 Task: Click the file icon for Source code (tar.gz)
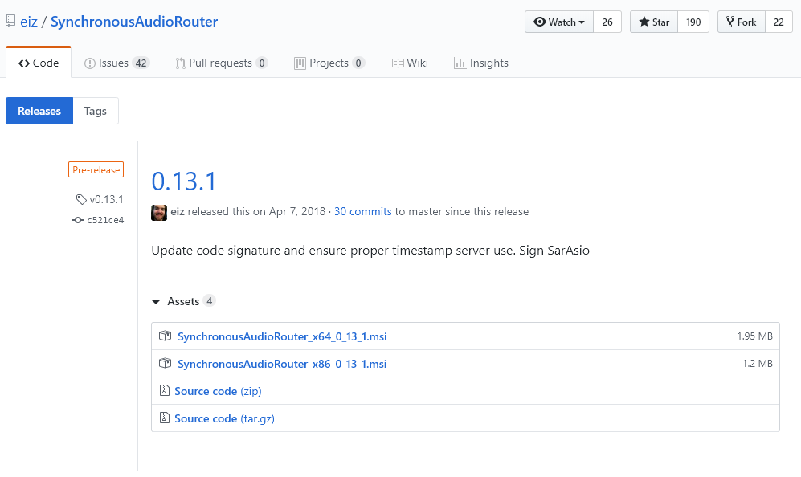coord(165,418)
